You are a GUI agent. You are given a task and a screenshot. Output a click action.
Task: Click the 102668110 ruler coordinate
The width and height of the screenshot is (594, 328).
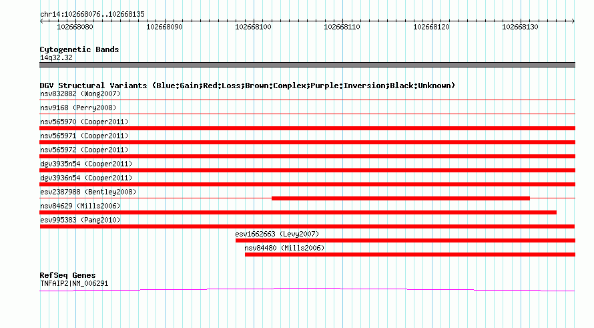tap(342, 27)
